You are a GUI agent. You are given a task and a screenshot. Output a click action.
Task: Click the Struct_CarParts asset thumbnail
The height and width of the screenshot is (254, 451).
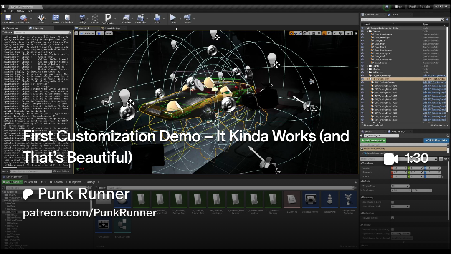pyautogui.click(x=122, y=224)
